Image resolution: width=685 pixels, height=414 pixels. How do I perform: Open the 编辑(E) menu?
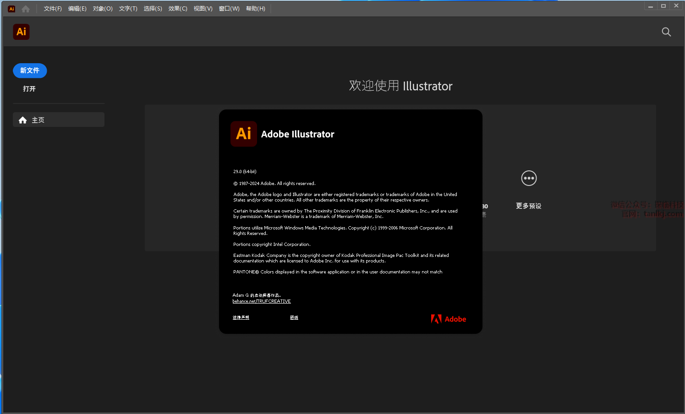[77, 9]
